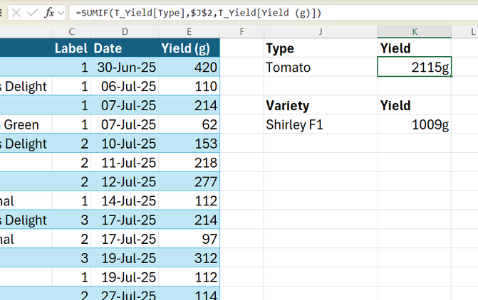The width and height of the screenshot is (478, 300).
Task: Select the 27-Jul-25 date cell
Action: click(125, 294)
